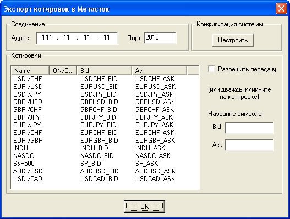Image resolution: width=290 pixels, height=219 pixels.
Task: Sort by the Name column header
Action: pos(30,70)
